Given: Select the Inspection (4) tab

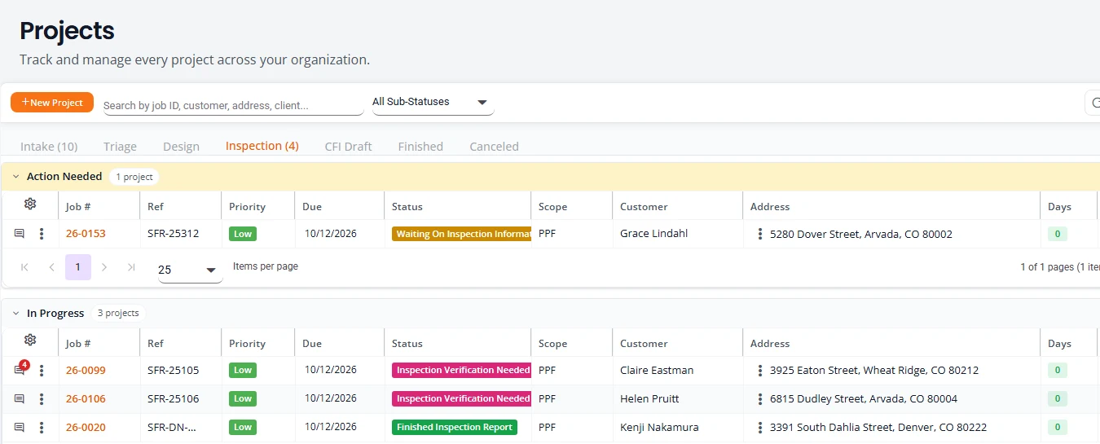Looking at the screenshot, I should click(x=262, y=146).
